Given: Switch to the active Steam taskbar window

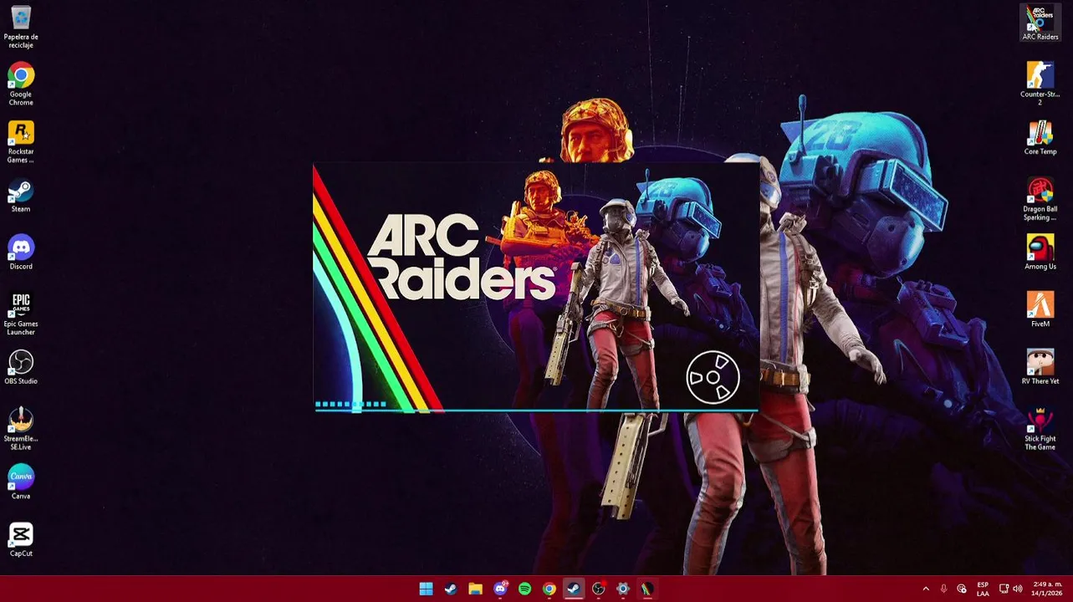Looking at the screenshot, I should click(x=574, y=589).
